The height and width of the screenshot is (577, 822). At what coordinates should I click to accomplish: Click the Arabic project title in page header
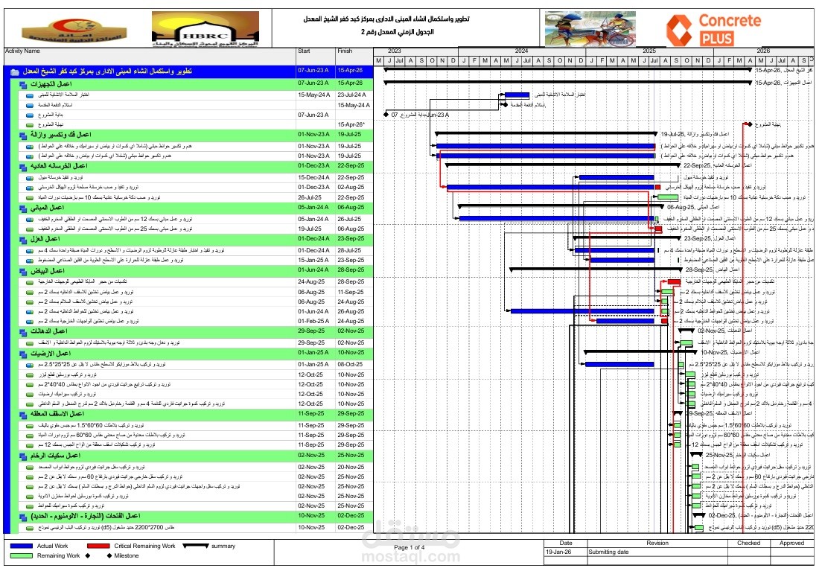pyautogui.click(x=386, y=19)
